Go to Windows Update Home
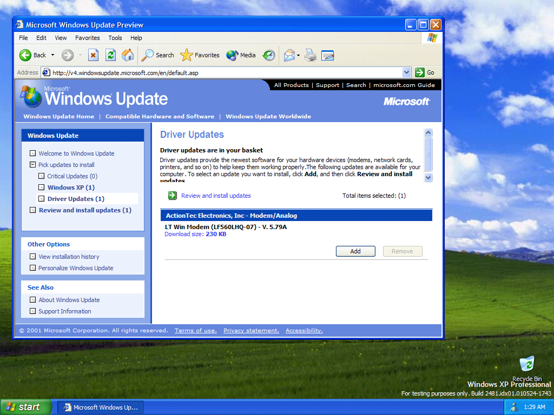 click(58, 117)
